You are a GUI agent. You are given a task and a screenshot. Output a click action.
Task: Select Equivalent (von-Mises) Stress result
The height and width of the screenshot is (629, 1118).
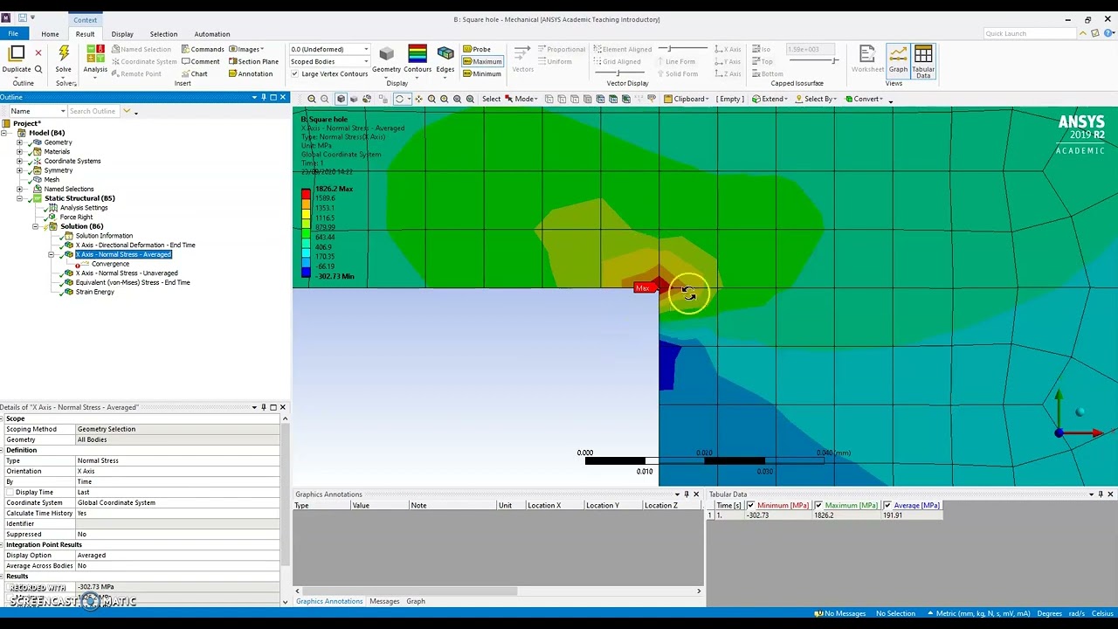(133, 282)
